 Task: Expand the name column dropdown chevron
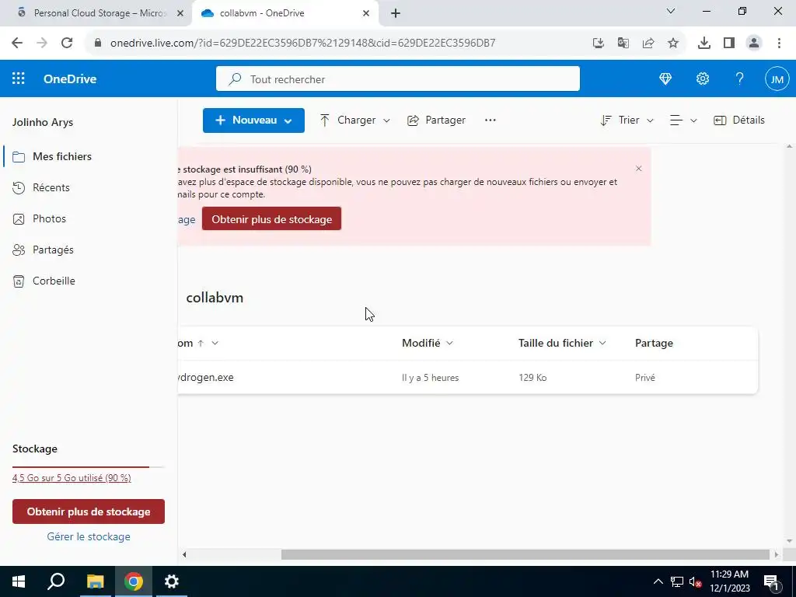tap(215, 343)
